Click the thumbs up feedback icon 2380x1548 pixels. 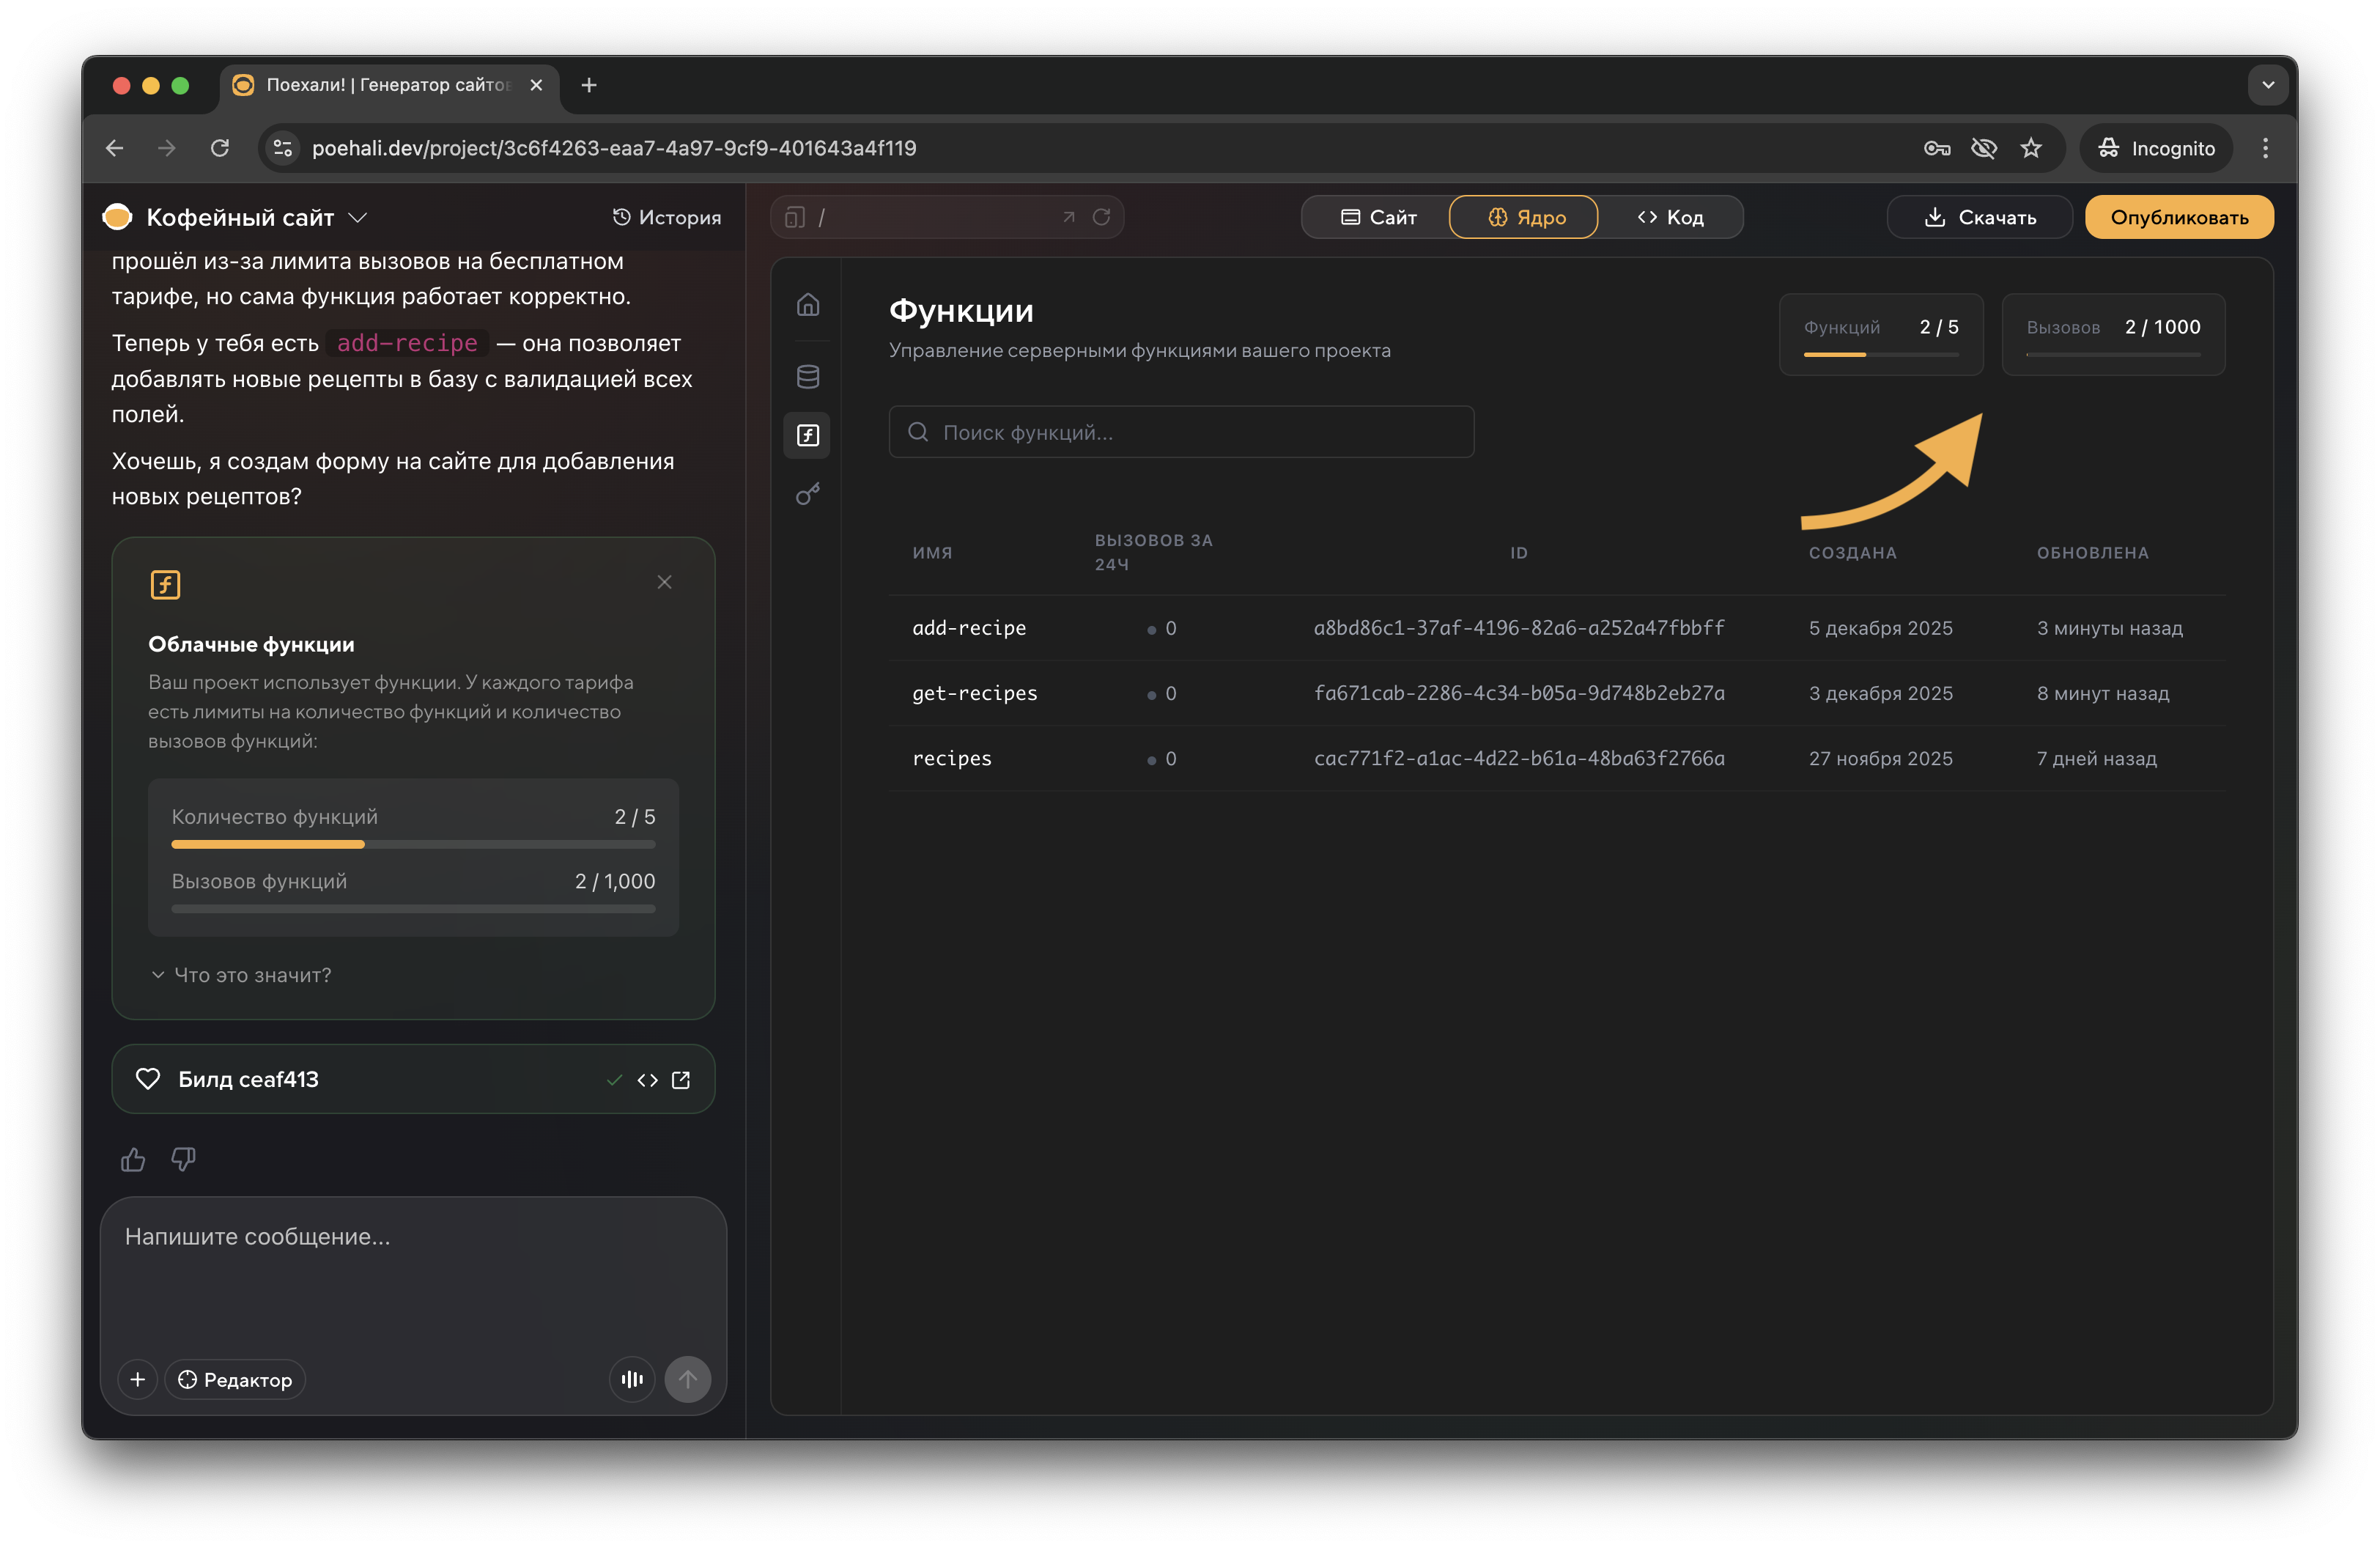click(x=133, y=1159)
